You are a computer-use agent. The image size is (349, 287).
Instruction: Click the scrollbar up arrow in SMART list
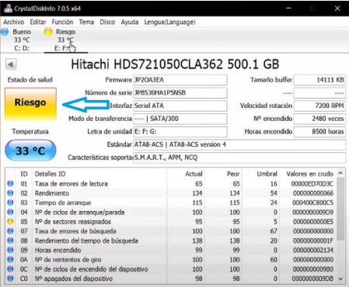[x=340, y=173]
